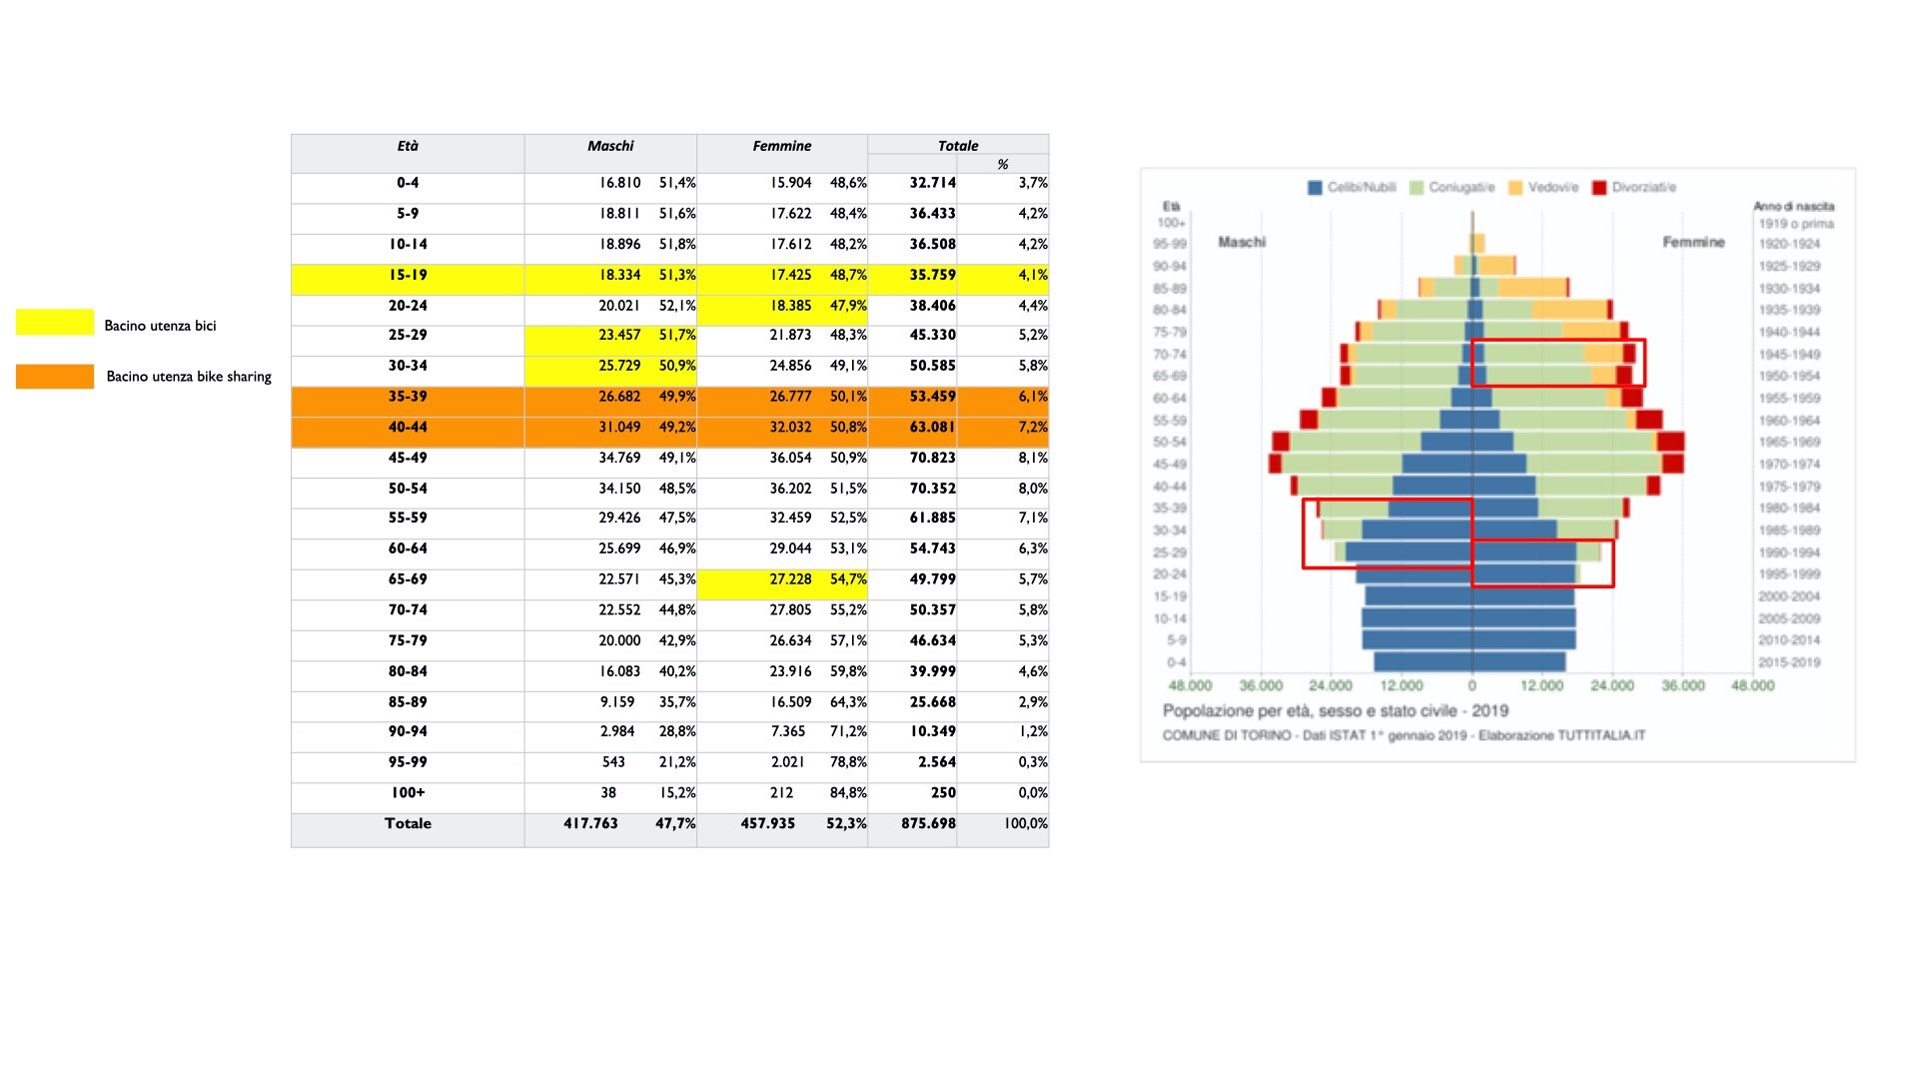1918x1079 pixels.
Task: Click the red Divorziati/e legend marker
Action: (x=1599, y=188)
